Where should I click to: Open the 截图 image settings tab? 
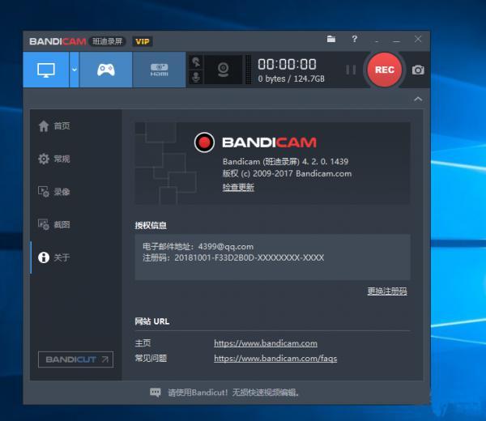click(54, 224)
